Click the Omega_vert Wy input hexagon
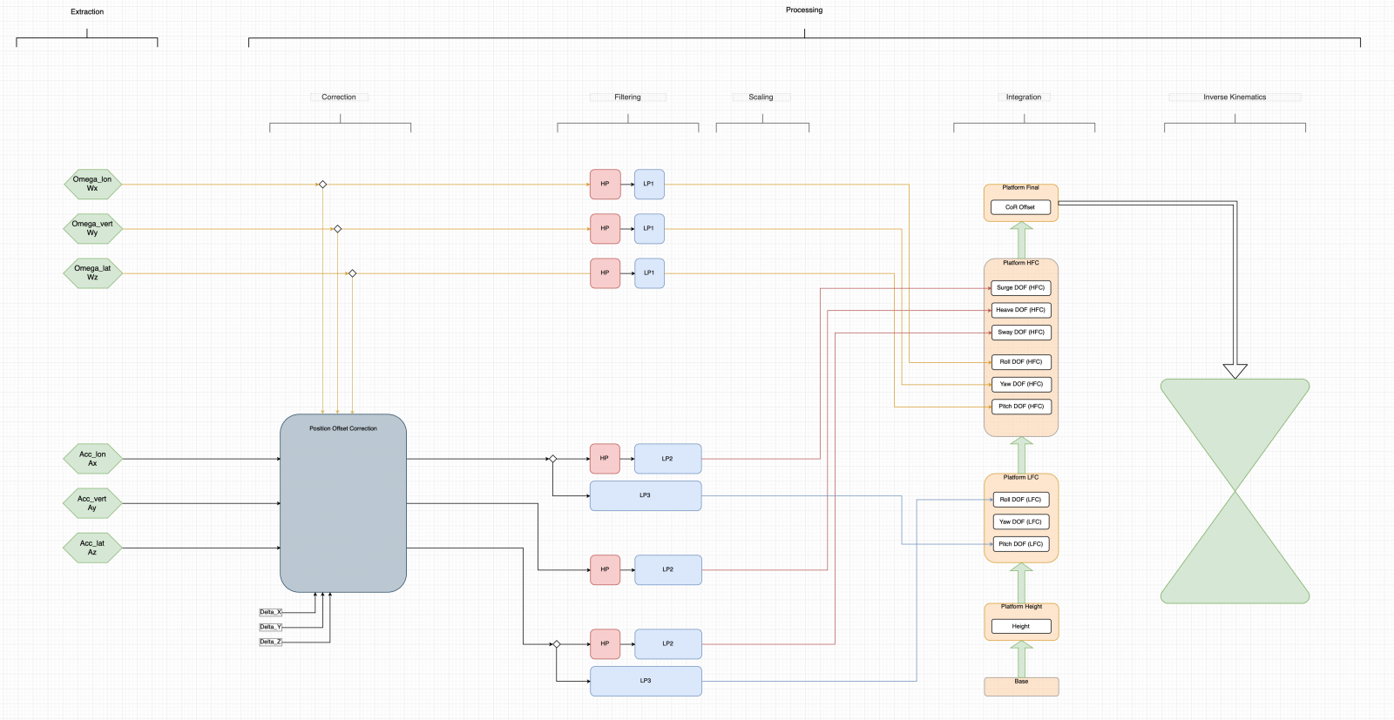This screenshot has height=720, width=1394. 92,229
